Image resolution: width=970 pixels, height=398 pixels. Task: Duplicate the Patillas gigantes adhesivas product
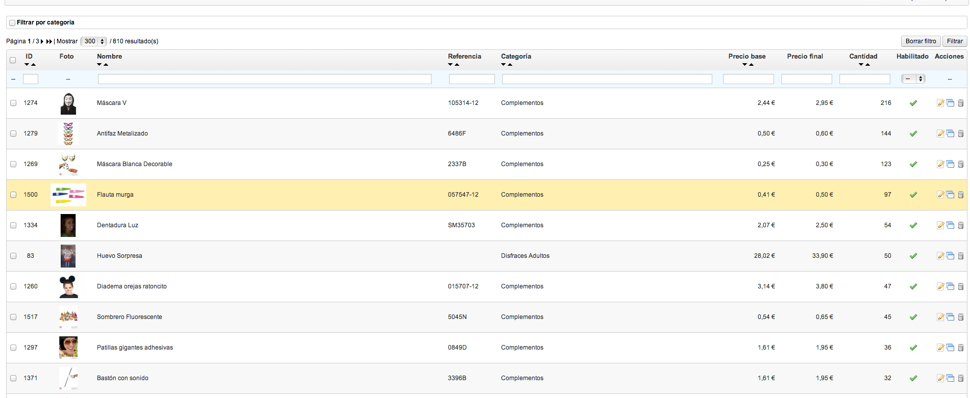coord(950,348)
